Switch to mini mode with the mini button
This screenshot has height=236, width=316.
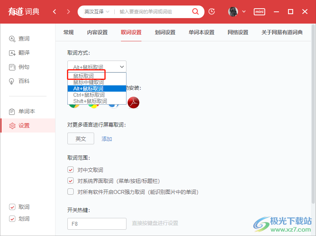tap(259, 11)
